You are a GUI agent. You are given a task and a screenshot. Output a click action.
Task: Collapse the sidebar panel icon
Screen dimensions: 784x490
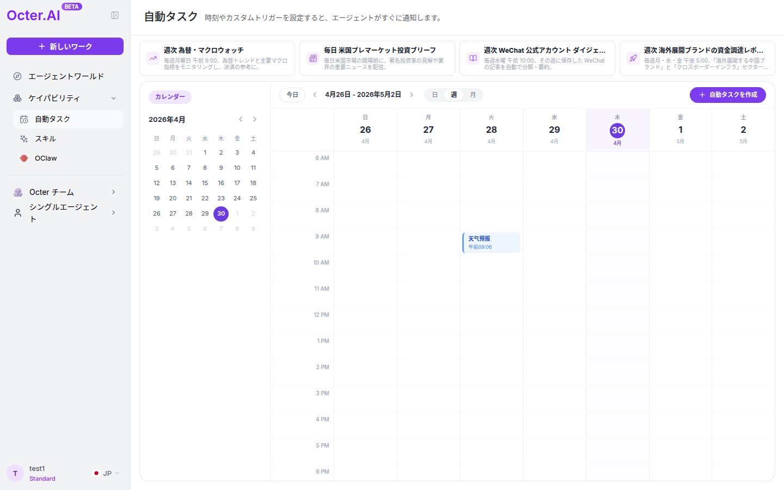(115, 15)
